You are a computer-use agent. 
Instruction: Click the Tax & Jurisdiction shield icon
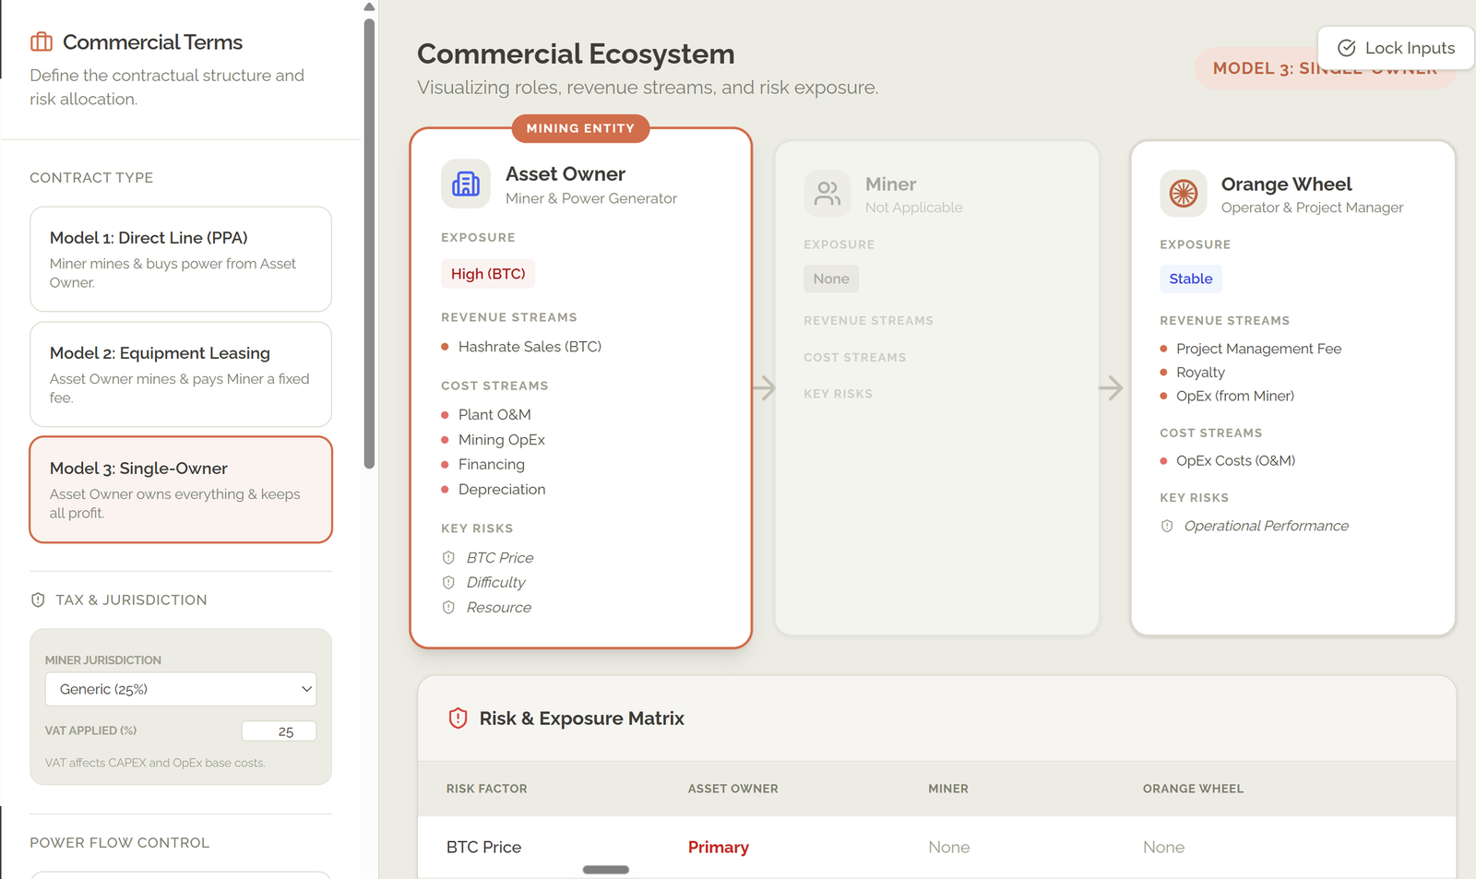coord(38,600)
